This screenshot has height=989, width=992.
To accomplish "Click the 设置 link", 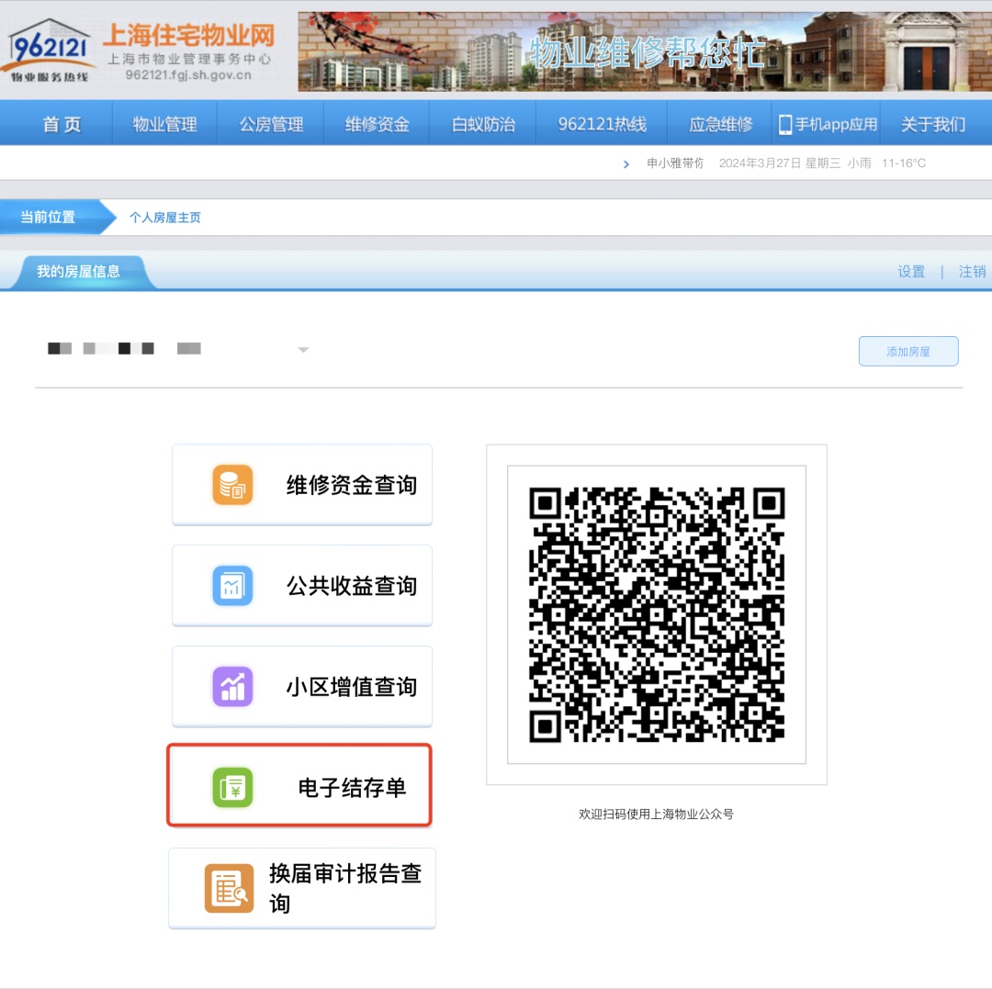I will click(911, 272).
